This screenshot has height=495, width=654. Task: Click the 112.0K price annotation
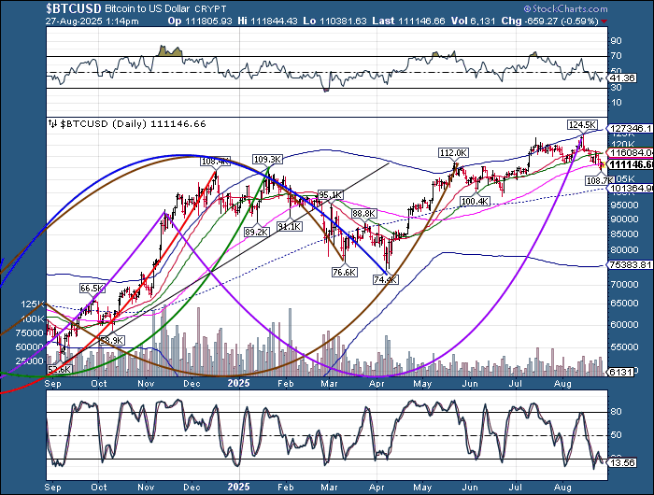(x=452, y=153)
